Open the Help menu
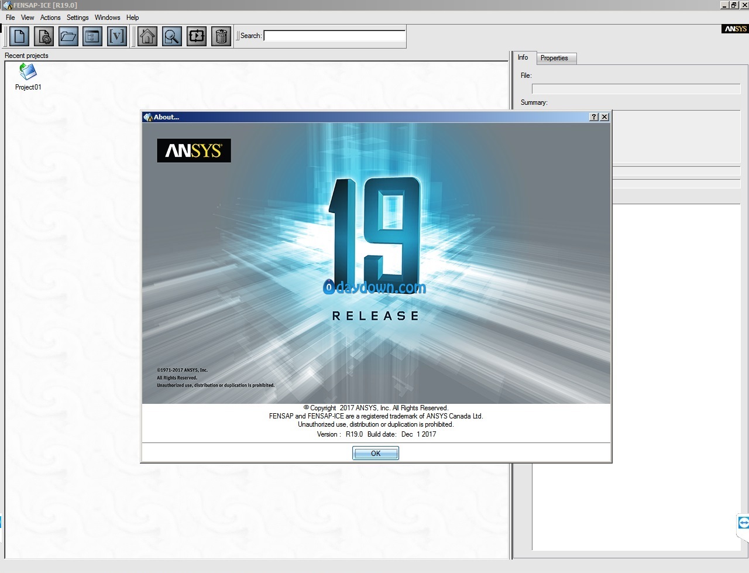 (133, 18)
